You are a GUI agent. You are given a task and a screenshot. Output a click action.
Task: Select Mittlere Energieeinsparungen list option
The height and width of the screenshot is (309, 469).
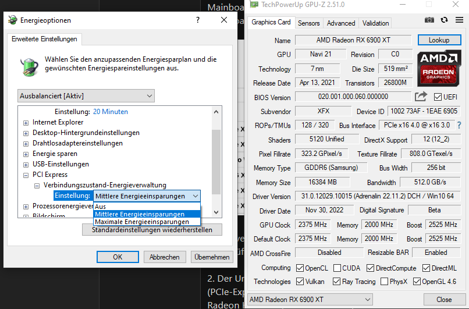(147, 214)
